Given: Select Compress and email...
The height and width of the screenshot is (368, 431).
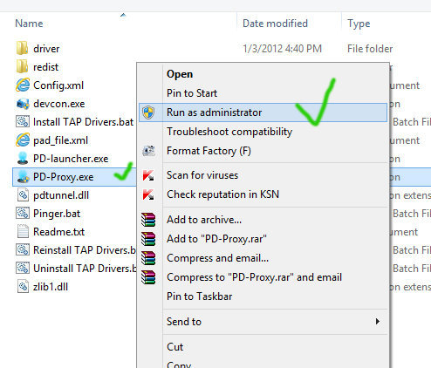Looking at the screenshot, I should [x=217, y=258].
